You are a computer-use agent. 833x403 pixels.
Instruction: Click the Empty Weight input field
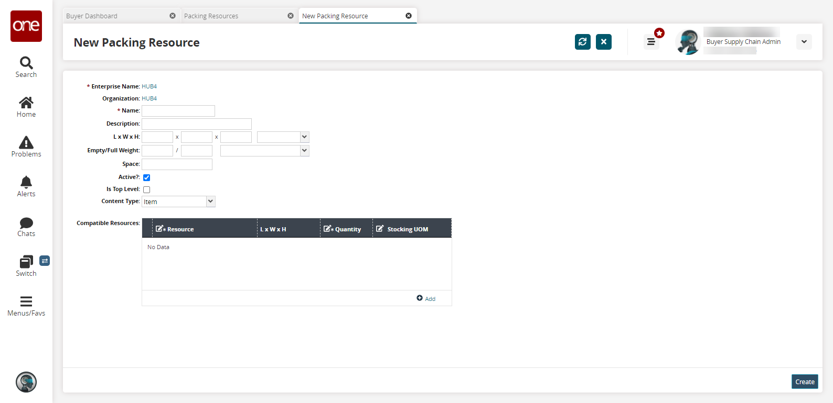point(157,151)
